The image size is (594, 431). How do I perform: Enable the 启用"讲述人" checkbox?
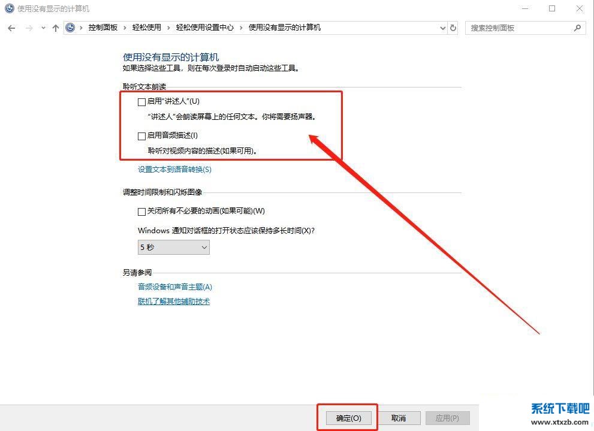point(142,102)
